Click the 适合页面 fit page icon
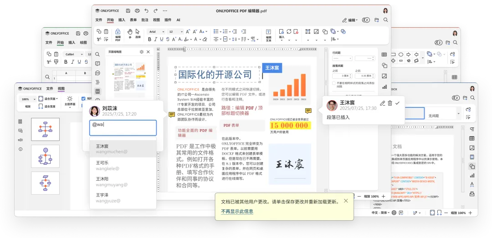Viewport: 492px width, 238px height. pyautogui.click(x=41, y=98)
